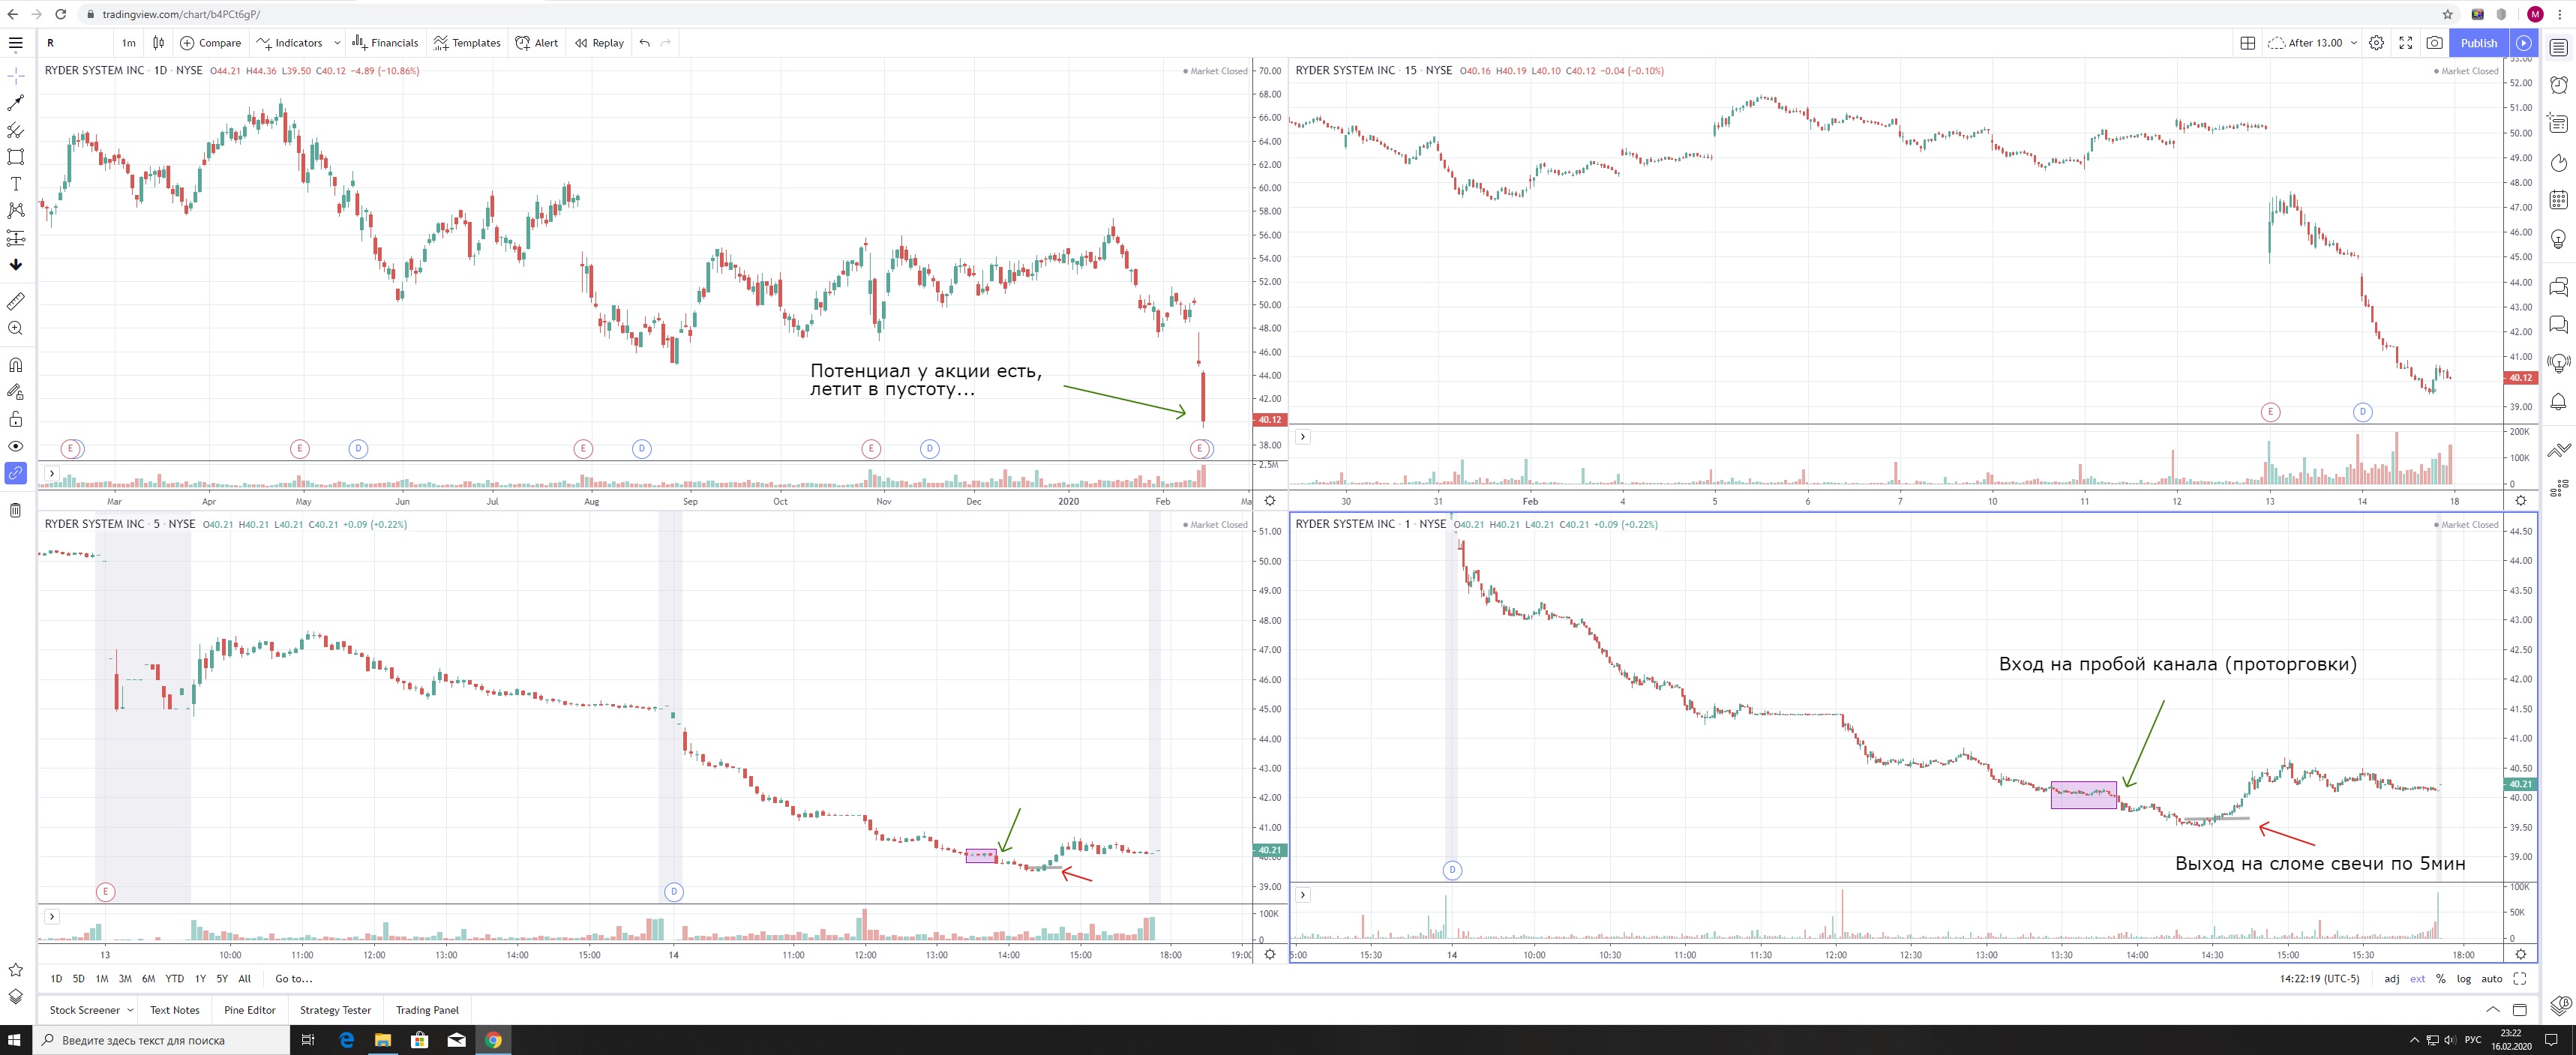The image size is (2576, 1055).
Task: Click the Publish button
Action: (x=2478, y=43)
